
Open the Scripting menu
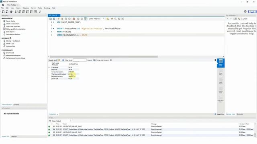[x=47, y=8]
